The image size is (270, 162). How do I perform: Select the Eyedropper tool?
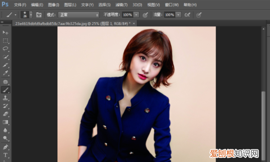point(5,73)
